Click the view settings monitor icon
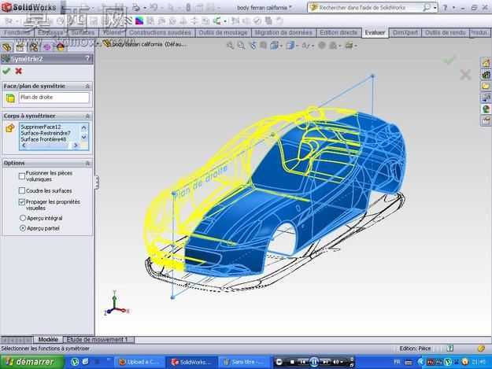492x369 pixels. [x=349, y=46]
